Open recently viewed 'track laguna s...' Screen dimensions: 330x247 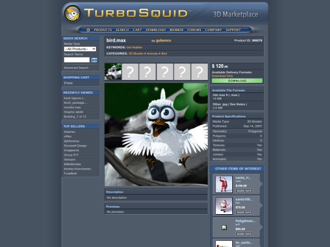(75, 98)
